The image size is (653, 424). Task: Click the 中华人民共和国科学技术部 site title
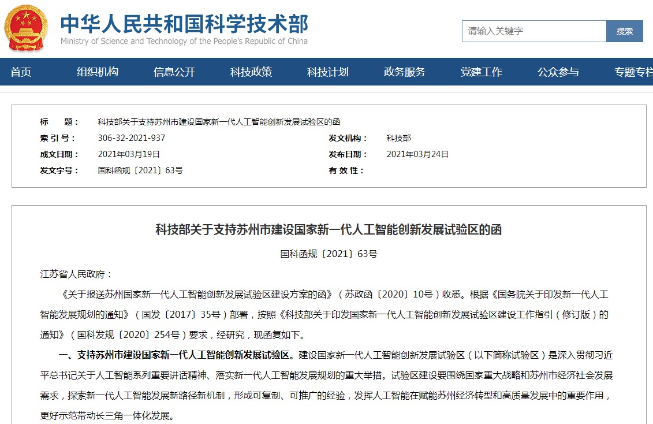[x=185, y=24]
